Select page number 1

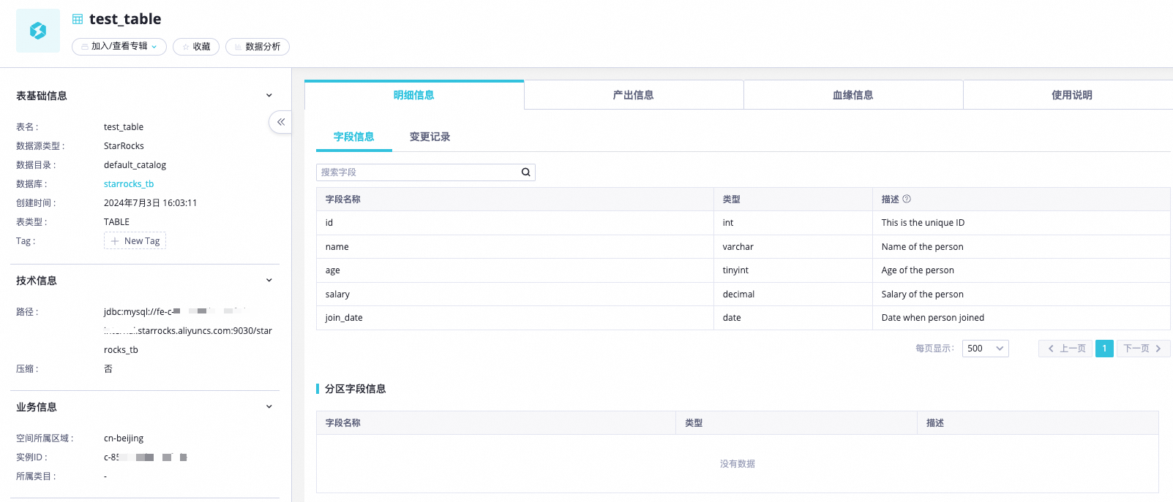(1105, 349)
